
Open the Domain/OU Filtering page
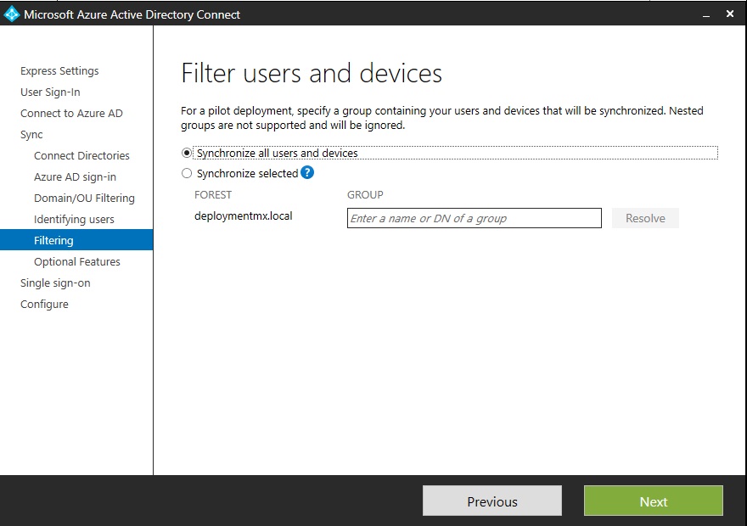[84, 199]
